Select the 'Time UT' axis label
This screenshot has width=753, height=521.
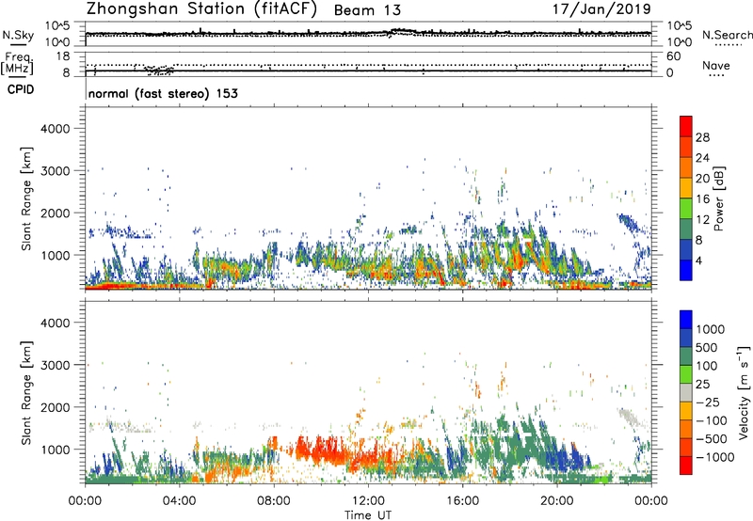pos(368,515)
